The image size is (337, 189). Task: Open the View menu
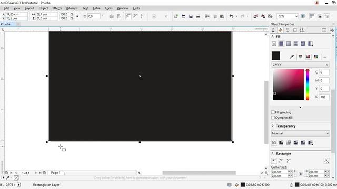point(17,8)
